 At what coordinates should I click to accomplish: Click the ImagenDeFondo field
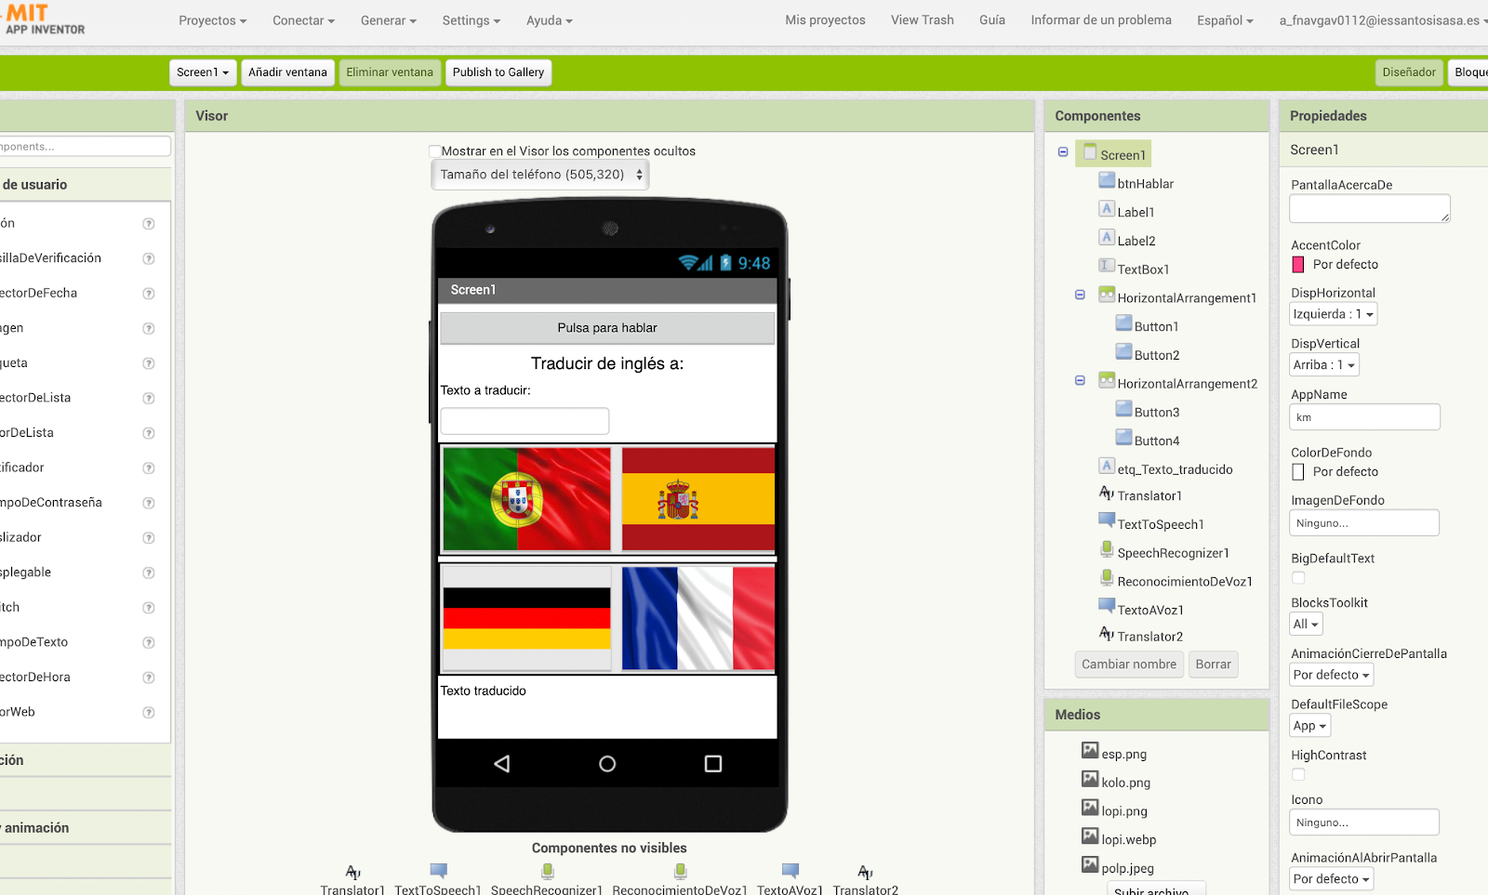(x=1364, y=523)
